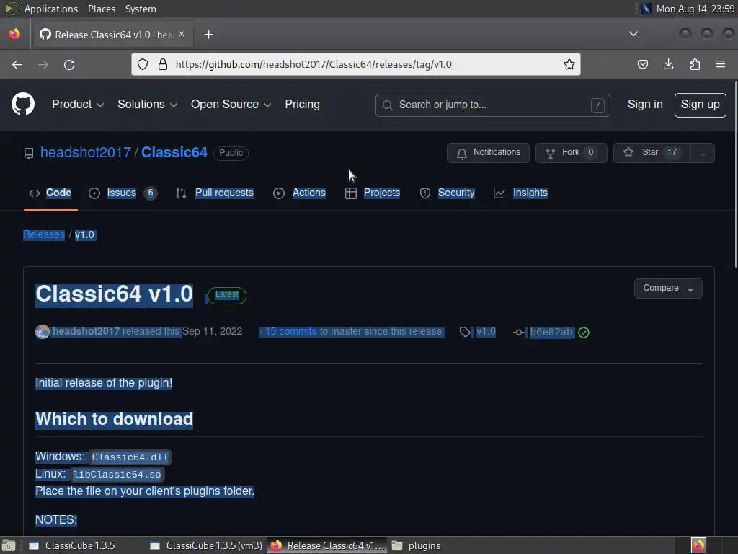
Task: Click the GitHub Octocat logo
Action: coord(23,104)
